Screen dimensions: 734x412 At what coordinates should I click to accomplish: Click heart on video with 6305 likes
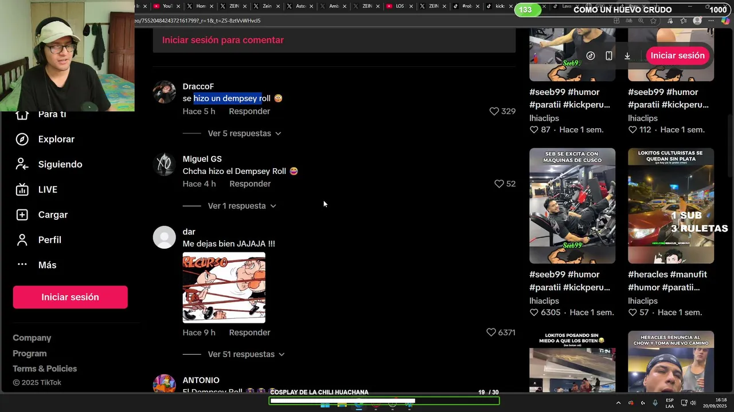534,312
